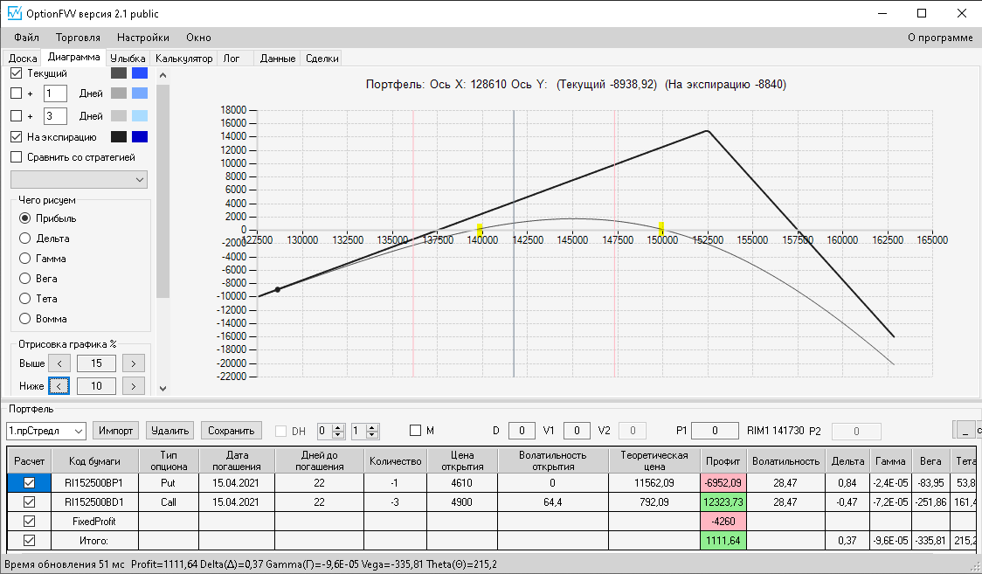
Task: Pick the На экспирацию dark blue swatch
Action: point(140,136)
